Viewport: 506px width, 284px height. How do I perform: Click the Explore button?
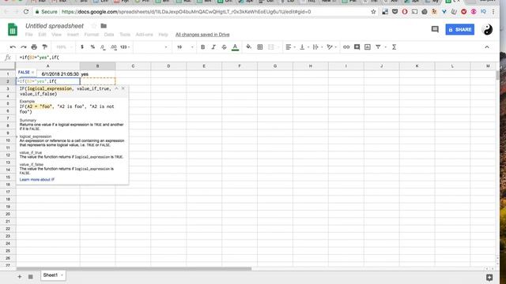(489, 277)
